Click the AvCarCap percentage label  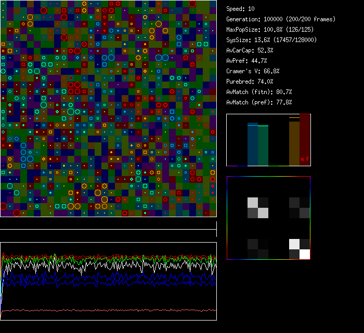click(x=250, y=50)
